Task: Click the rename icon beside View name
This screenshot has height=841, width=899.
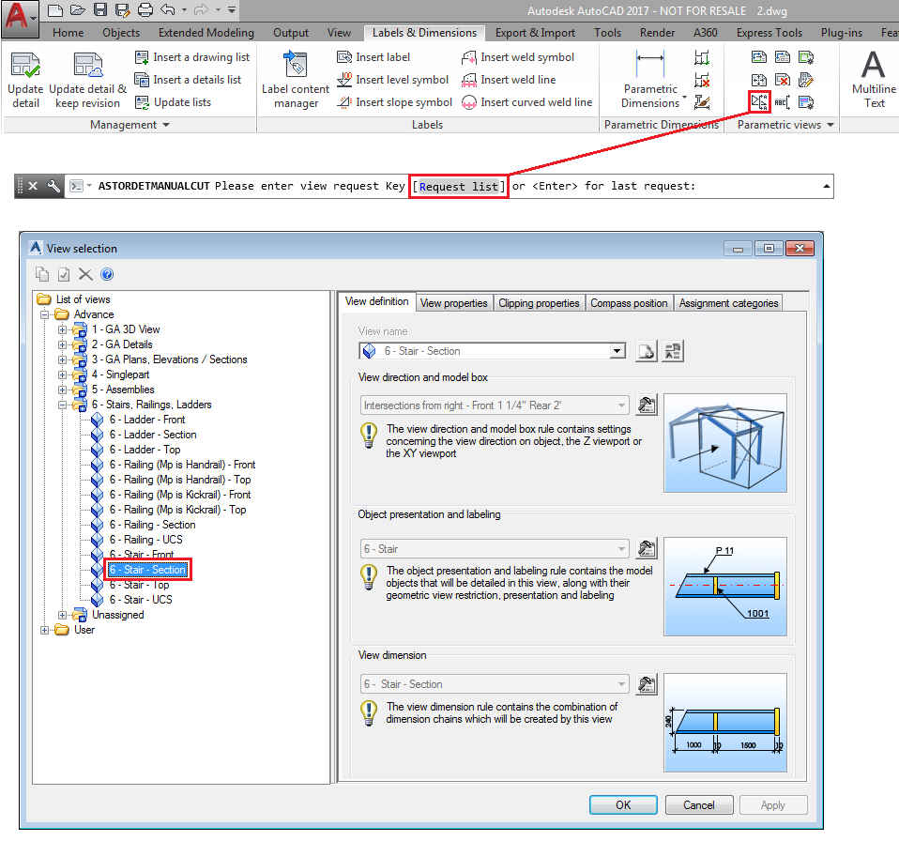Action: tap(673, 351)
